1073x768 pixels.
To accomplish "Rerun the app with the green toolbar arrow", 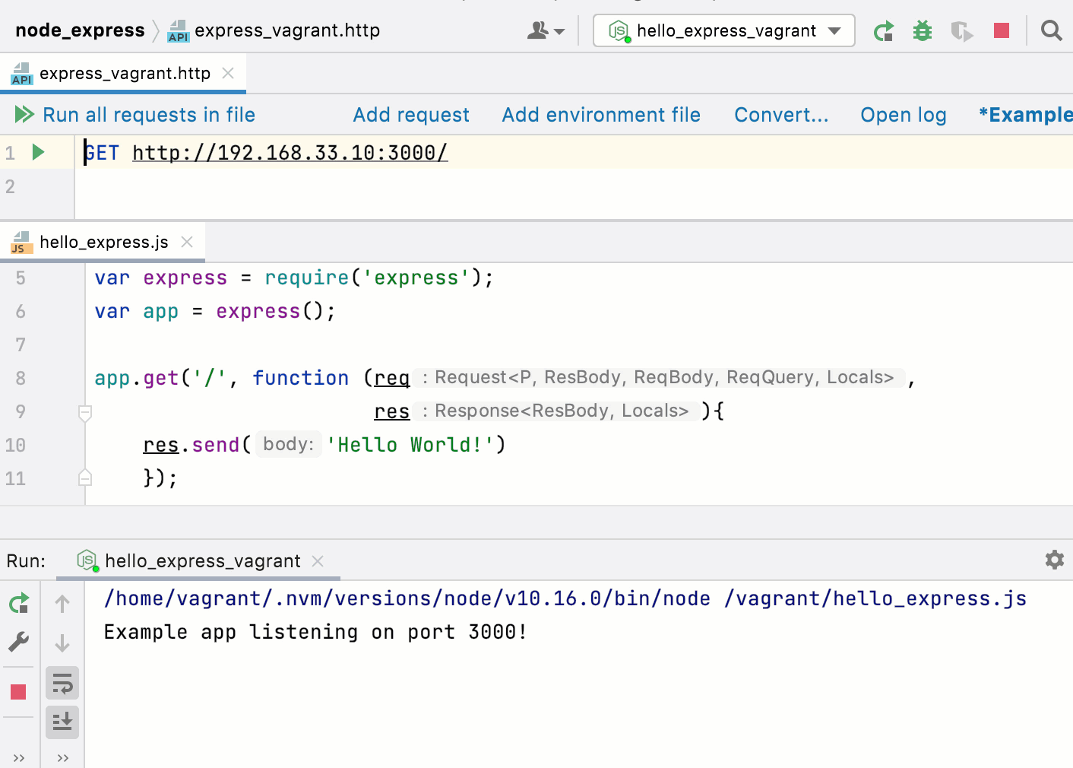I will (x=884, y=30).
